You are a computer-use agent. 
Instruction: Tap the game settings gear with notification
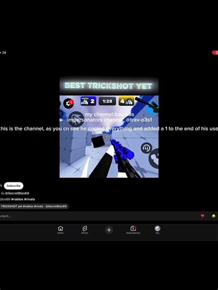coord(69,103)
